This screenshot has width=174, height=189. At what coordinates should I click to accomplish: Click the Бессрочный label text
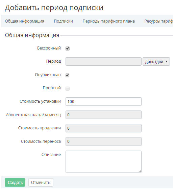tap(49, 48)
